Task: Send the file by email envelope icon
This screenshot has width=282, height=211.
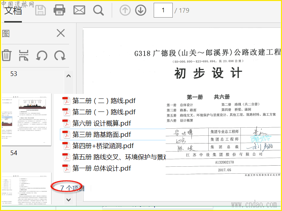Action: tap(79, 10)
